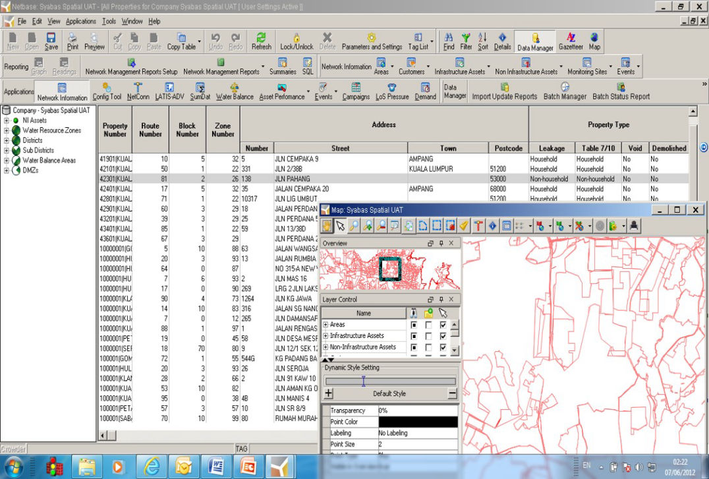The width and height of the screenshot is (709, 479).
Task: Open the Tools menu
Action: coord(109,21)
